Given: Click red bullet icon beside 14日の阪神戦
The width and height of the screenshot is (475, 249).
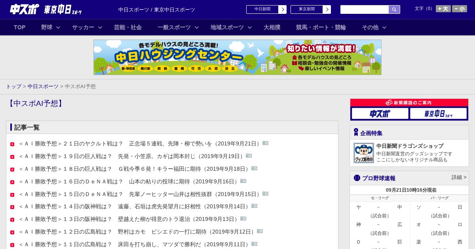Looking at the screenshot, I should tap(12, 207).
